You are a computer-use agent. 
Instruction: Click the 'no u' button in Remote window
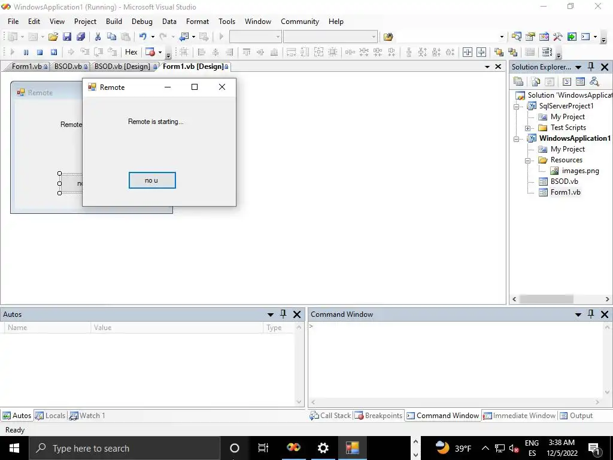tap(152, 180)
